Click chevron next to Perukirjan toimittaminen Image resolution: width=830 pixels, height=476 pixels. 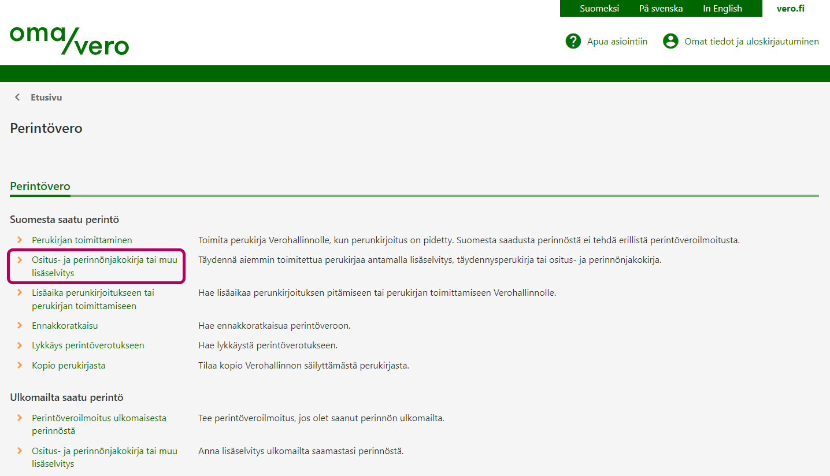(20, 240)
